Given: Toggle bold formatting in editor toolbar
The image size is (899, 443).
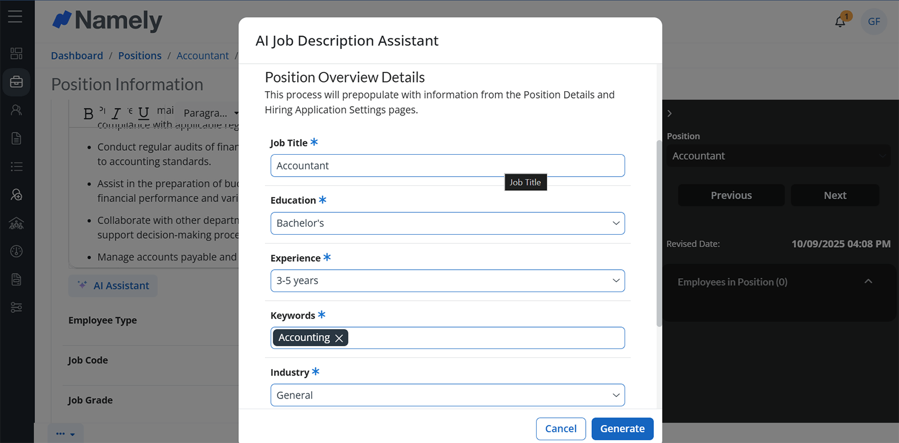Looking at the screenshot, I should point(88,114).
